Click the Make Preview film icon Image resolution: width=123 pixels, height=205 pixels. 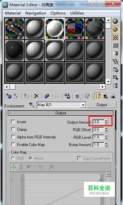coord(115,61)
